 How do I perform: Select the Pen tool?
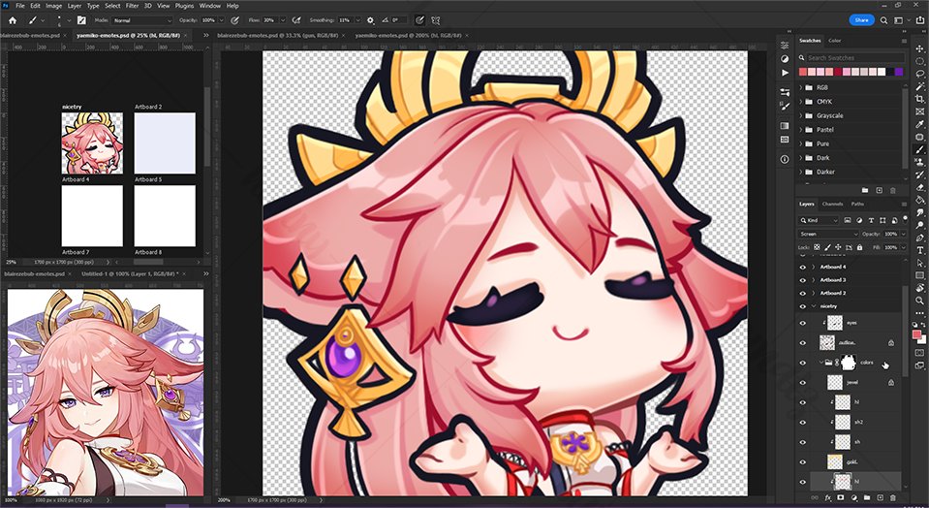[x=920, y=238]
